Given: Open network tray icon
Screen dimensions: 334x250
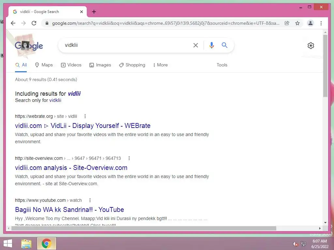Looking at the screenshot, I should [x=303, y=244].
